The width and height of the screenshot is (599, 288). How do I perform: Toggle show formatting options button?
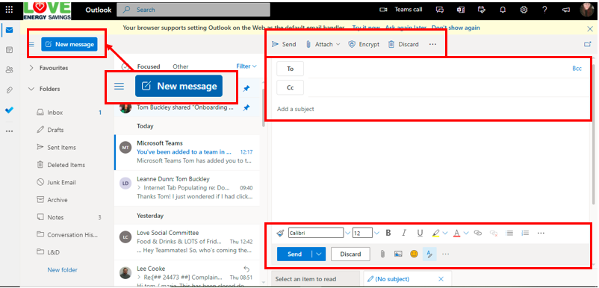(x=429, y=254)
